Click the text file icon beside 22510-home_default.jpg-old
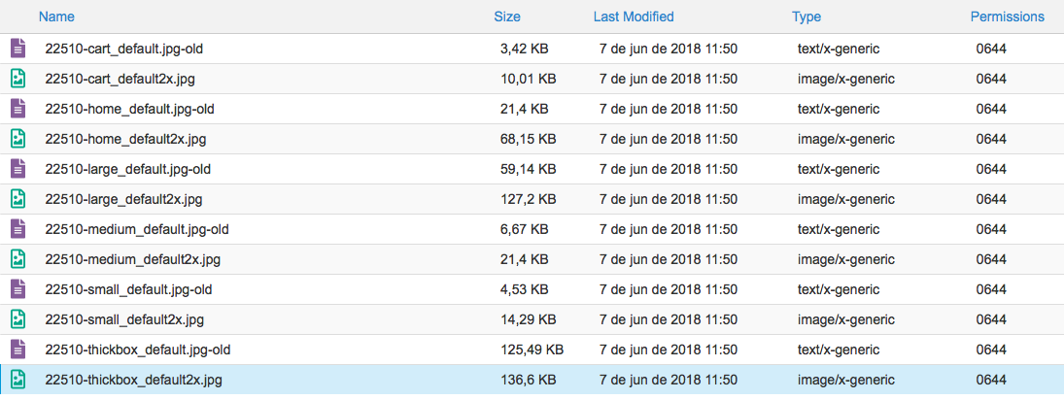Image resolution: width=1064 pixels, height=400 pixels. coord(17,109)
